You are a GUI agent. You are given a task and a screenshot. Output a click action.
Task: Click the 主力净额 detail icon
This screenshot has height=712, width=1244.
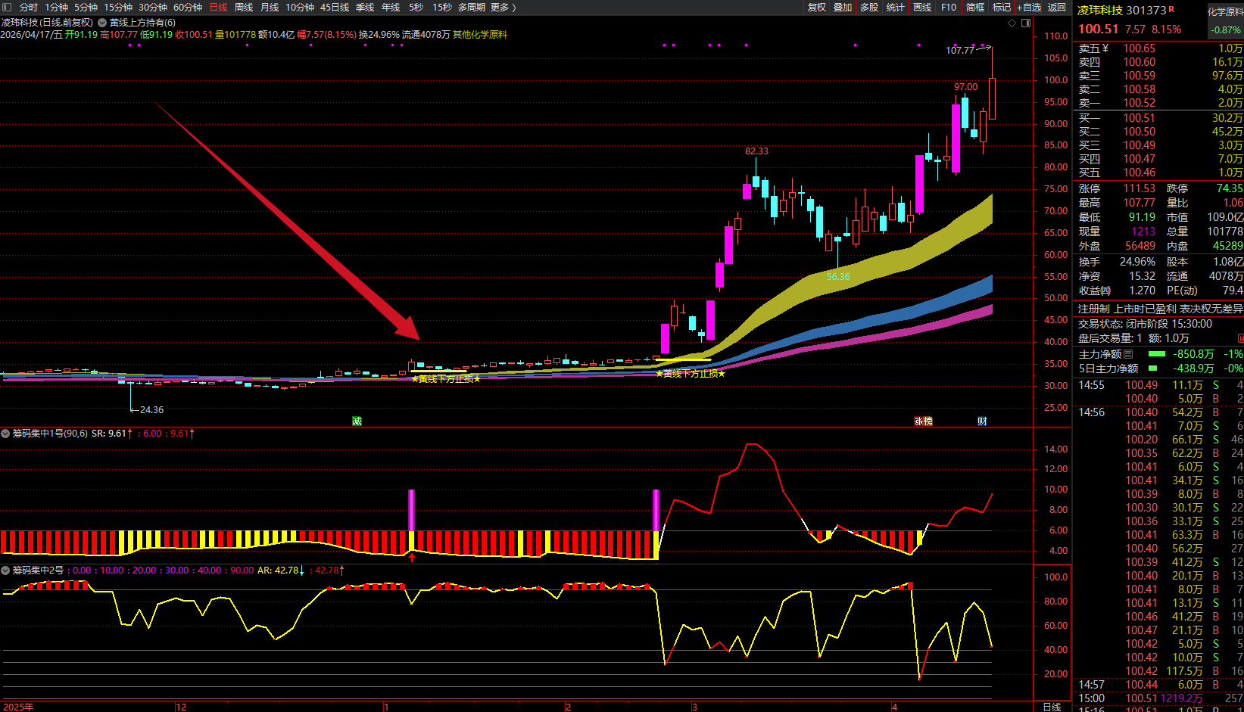[x=1128, y=354]
